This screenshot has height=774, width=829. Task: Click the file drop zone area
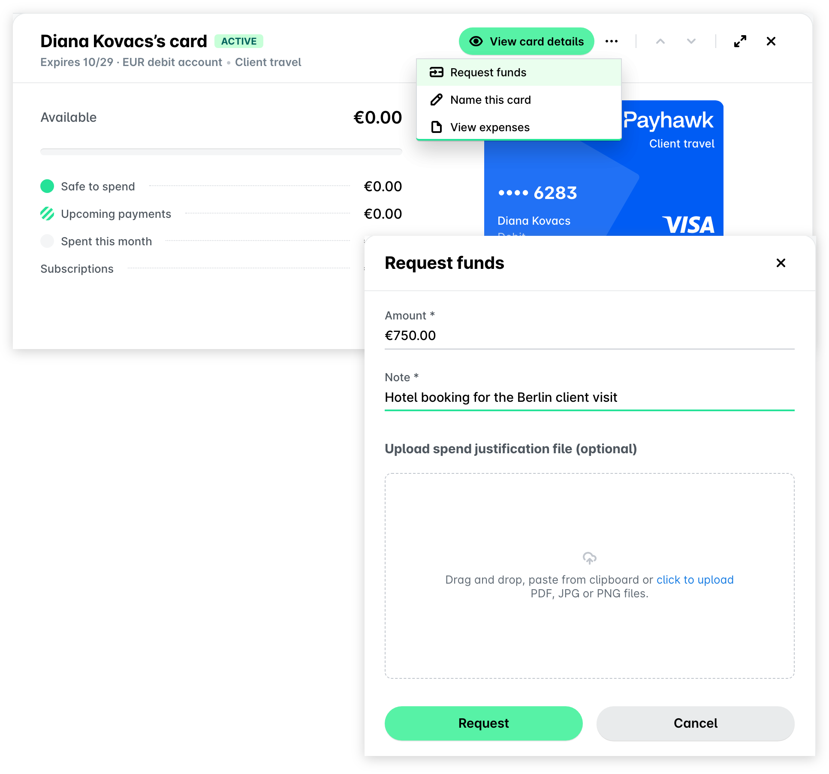point(589,576)
